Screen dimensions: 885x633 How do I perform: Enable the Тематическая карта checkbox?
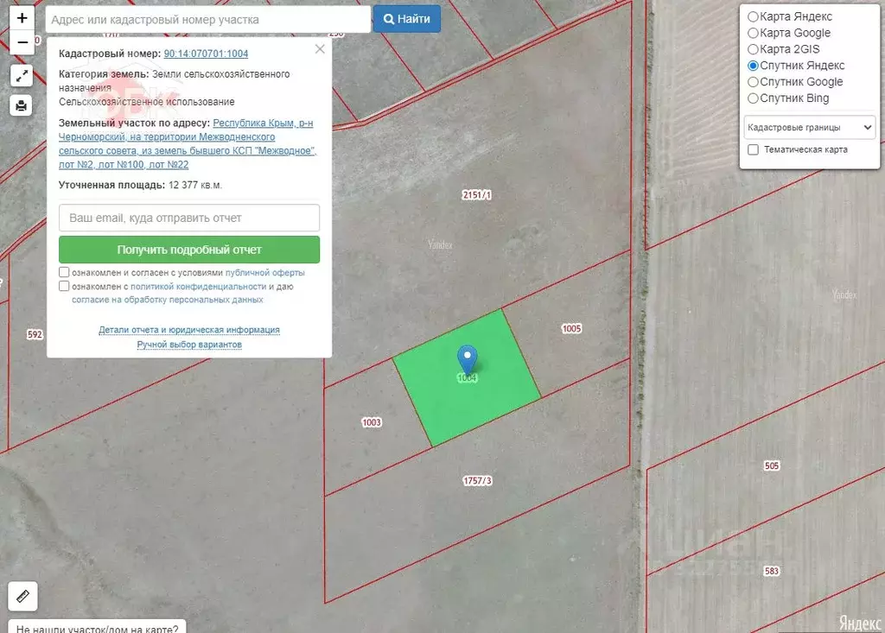[x=754, y=149]
